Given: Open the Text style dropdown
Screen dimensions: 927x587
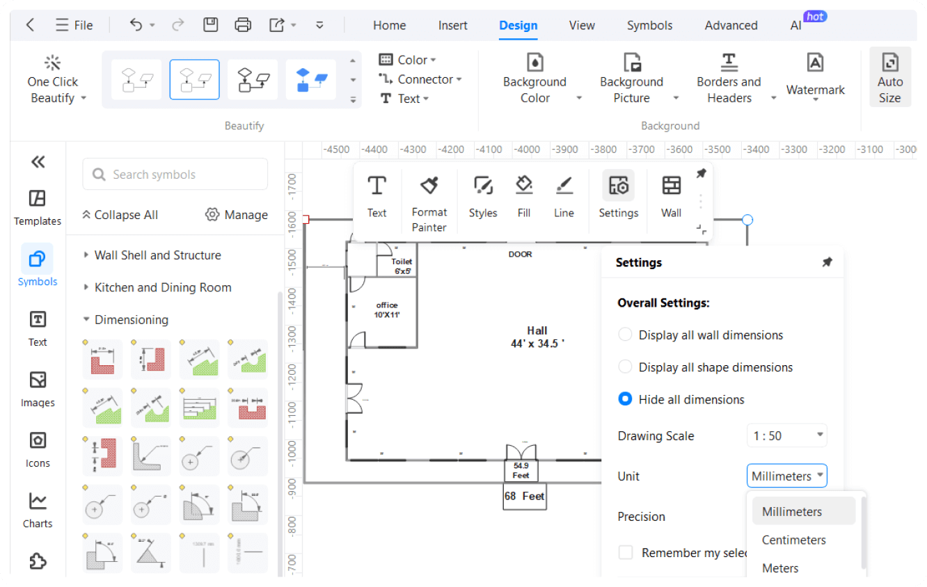Looking at the screenshot, I should pyautogui.click(x=404, y=99).
